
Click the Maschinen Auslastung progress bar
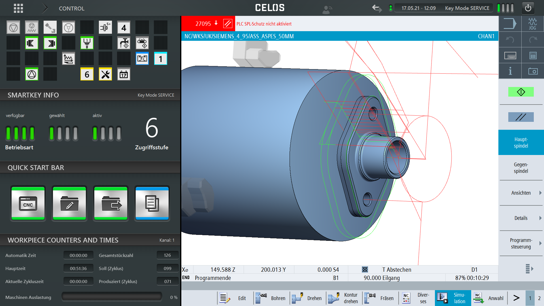[112, 297]
